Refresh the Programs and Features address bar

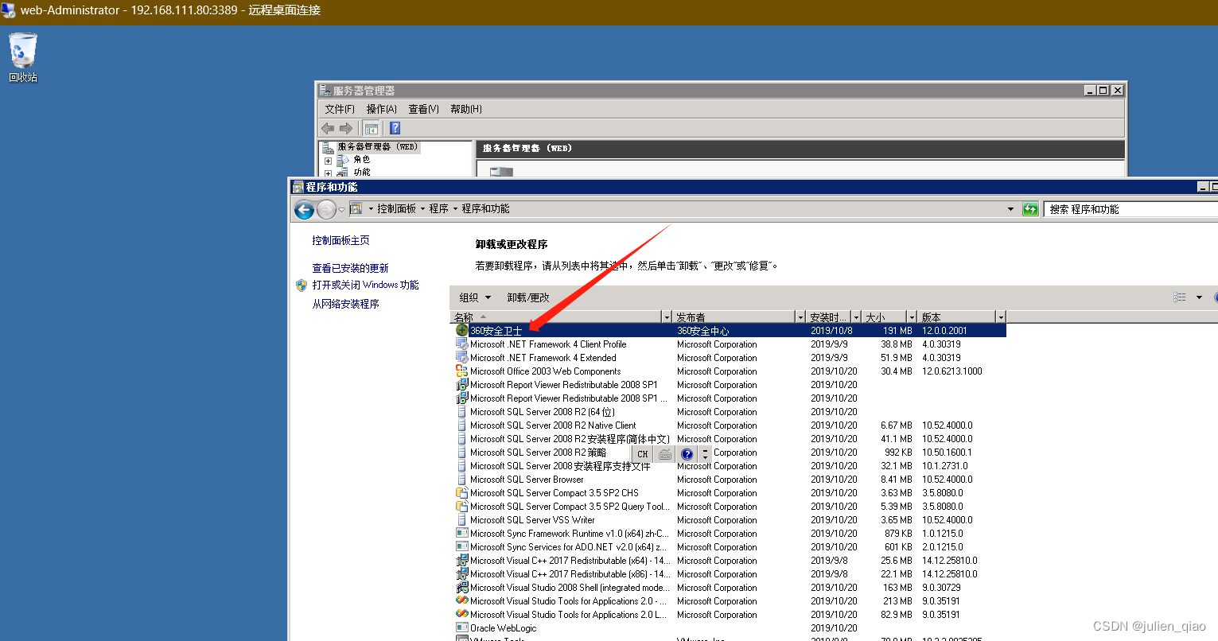pos(1030,209)
